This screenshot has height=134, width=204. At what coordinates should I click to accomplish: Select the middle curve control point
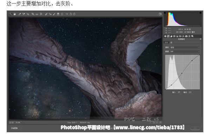(182, 73)
